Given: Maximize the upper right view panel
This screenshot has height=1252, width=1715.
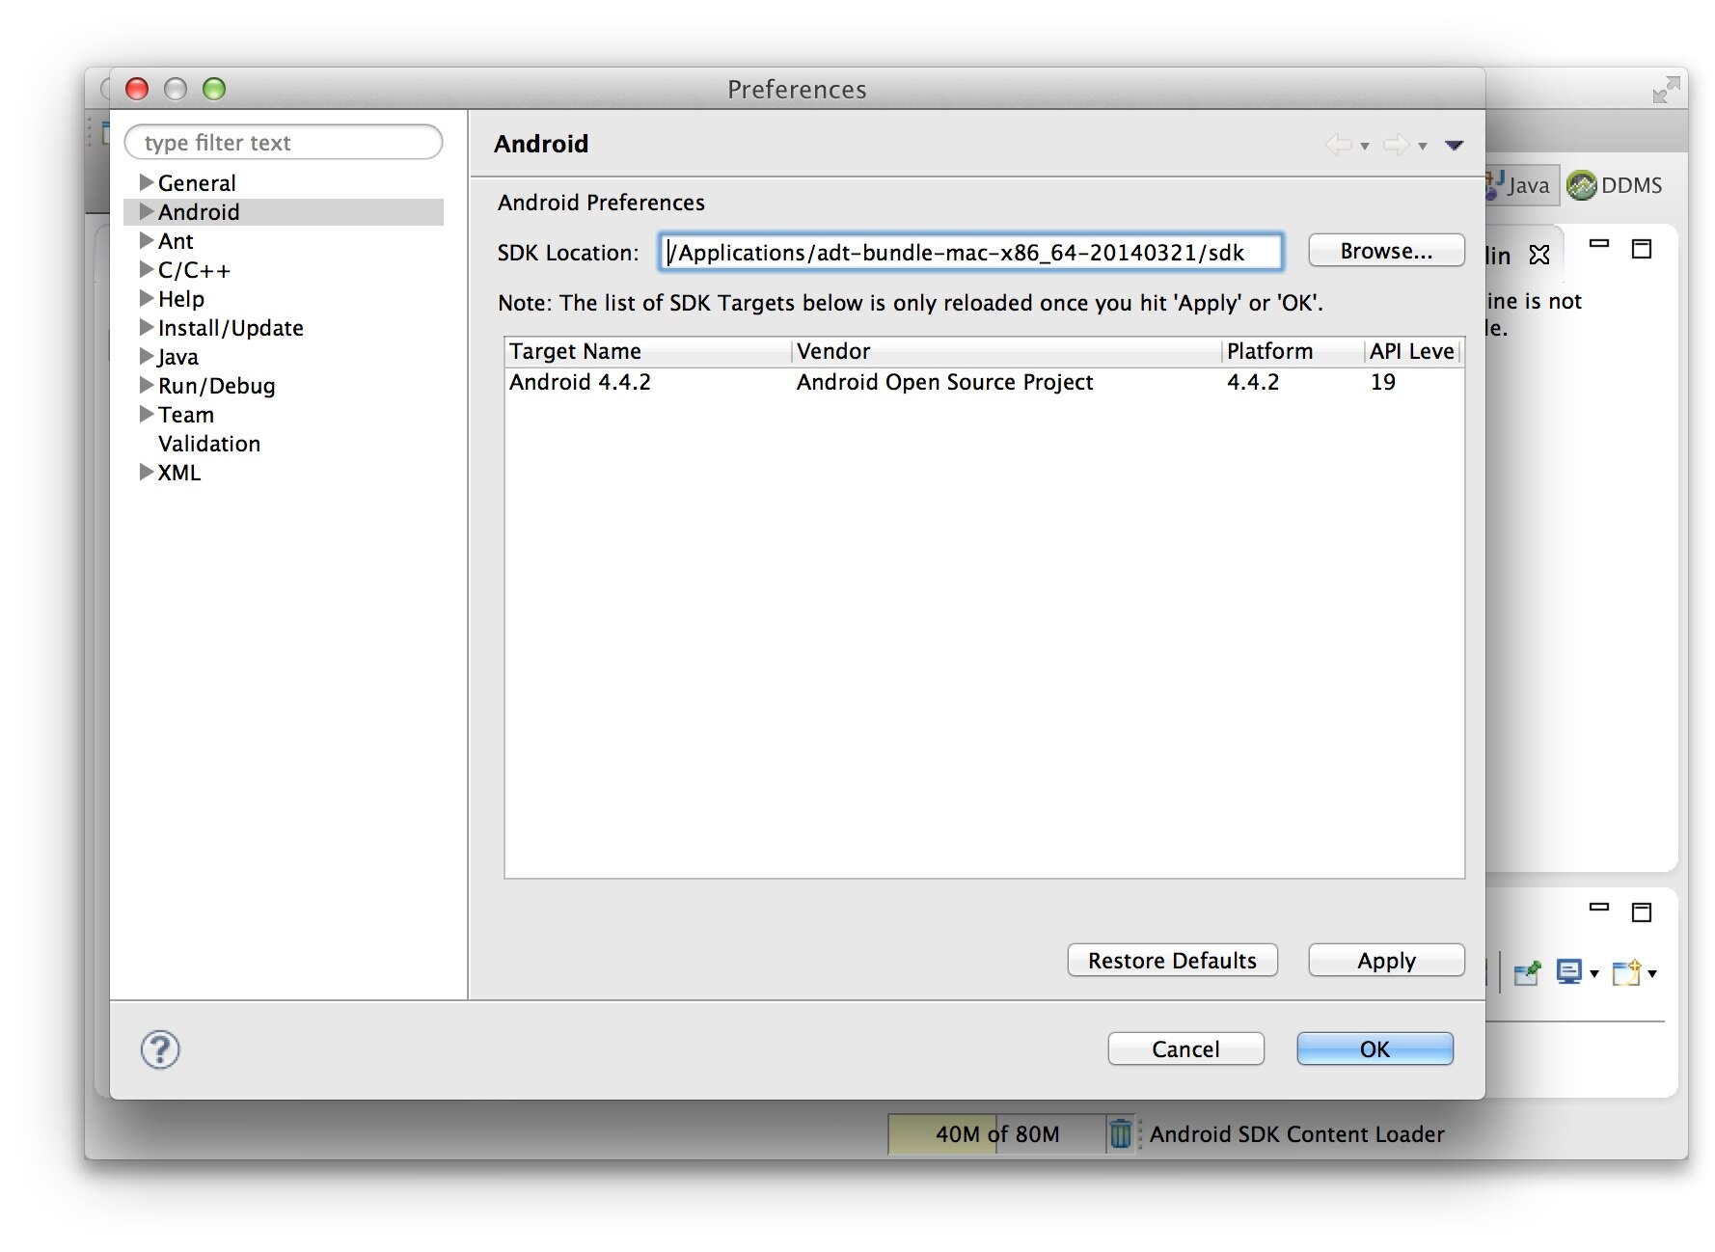Looking at the screenshot, I should (1641, 249).
